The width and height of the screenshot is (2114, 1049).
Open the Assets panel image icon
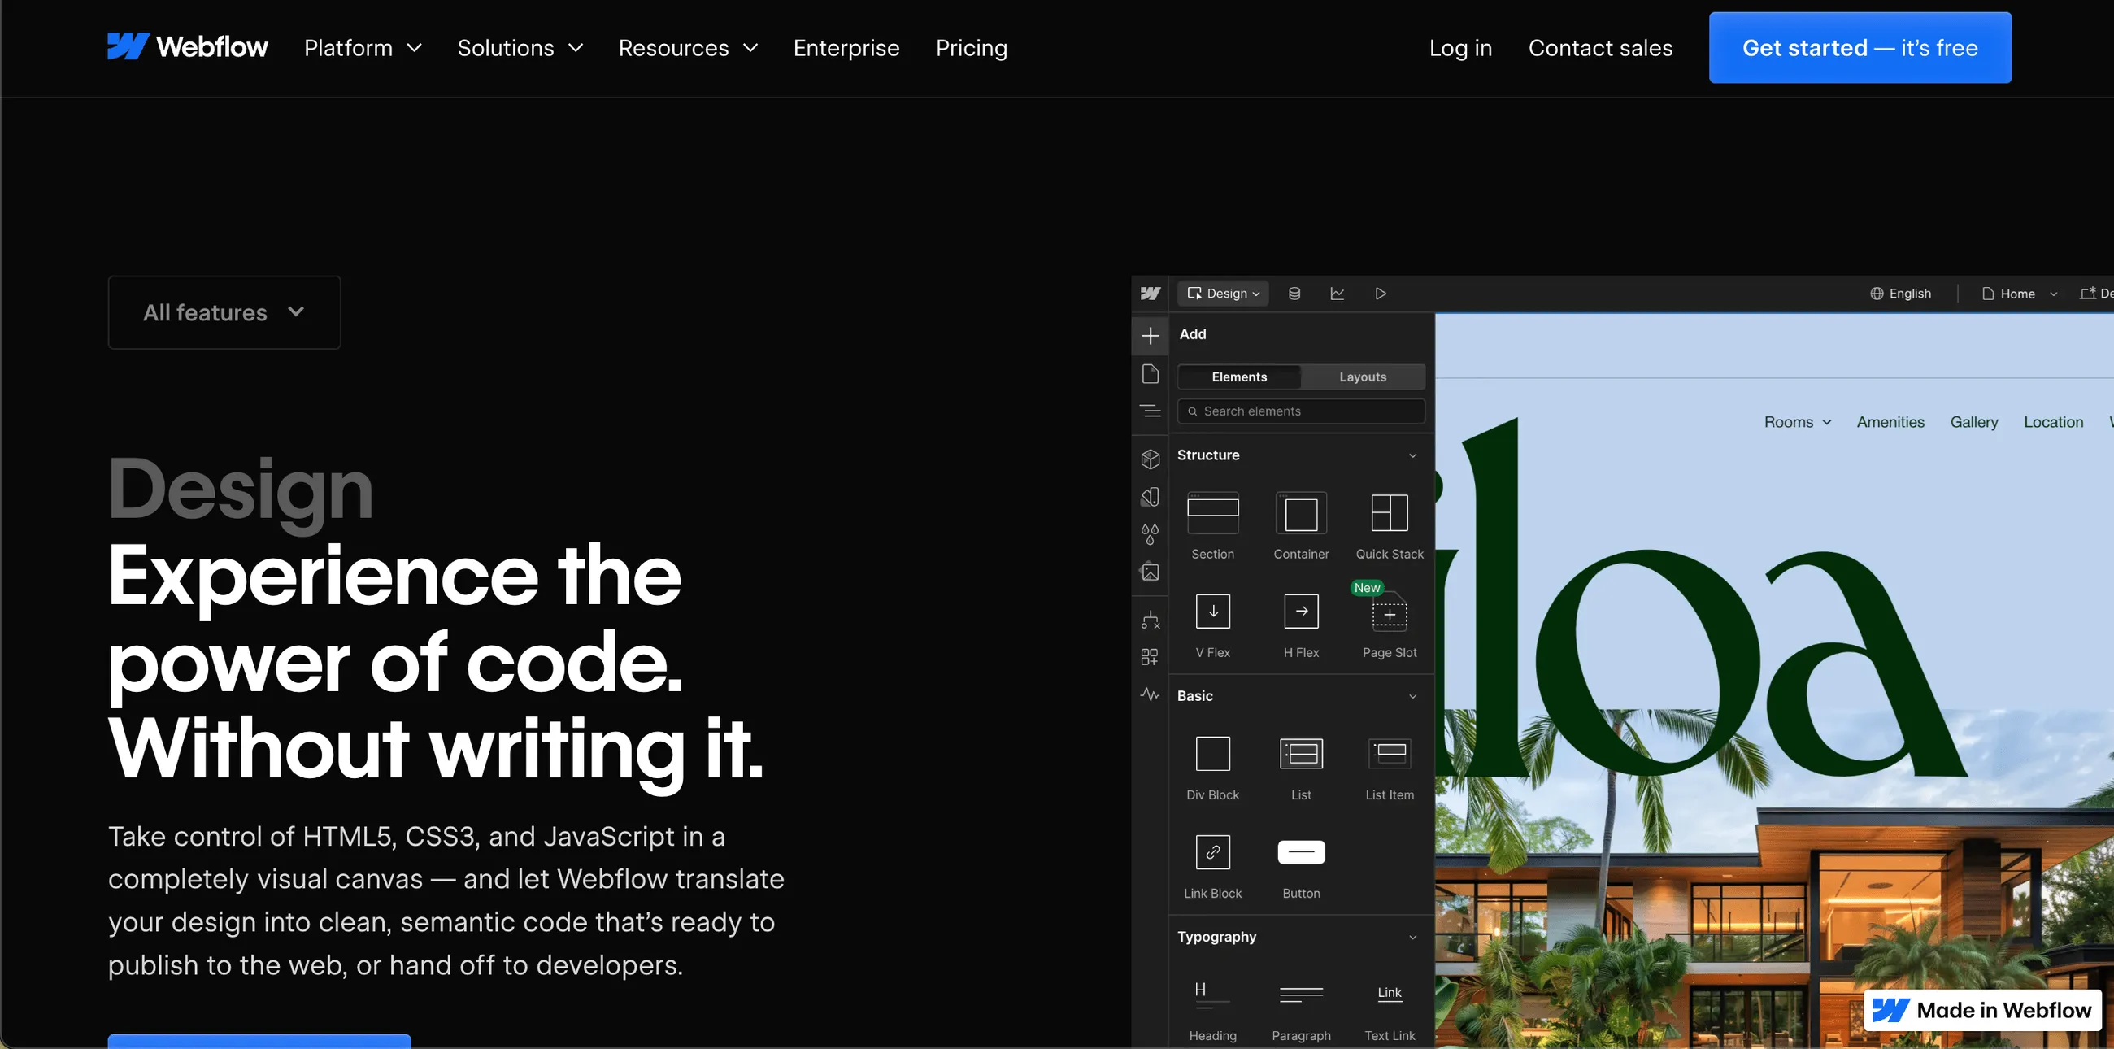pyautogui.click(x=1151, y=571)
